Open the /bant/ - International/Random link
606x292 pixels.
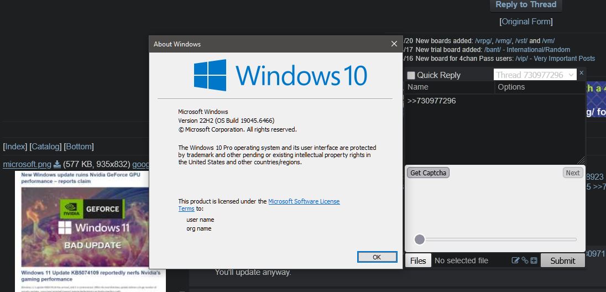tap(527, 50)
